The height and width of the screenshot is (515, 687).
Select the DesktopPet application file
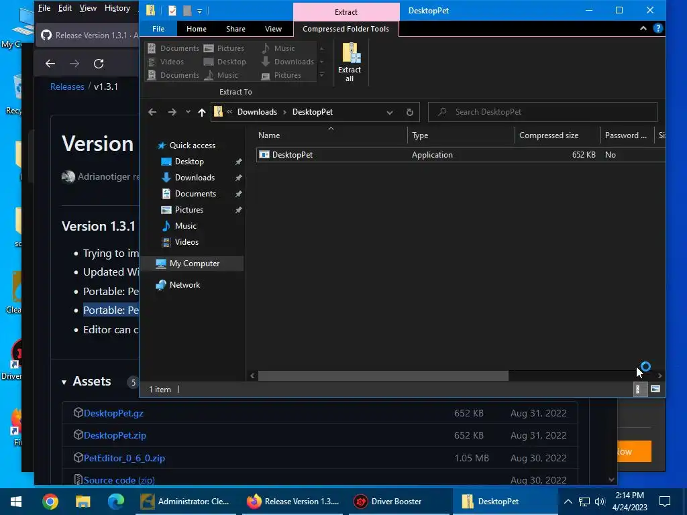[x=460, y=155]
